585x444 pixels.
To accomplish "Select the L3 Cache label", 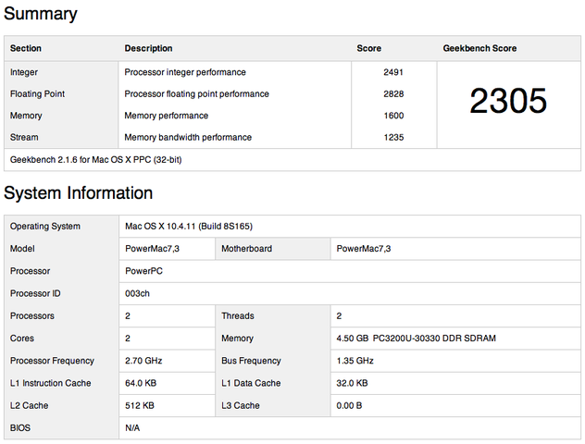I will click(241, 405).
